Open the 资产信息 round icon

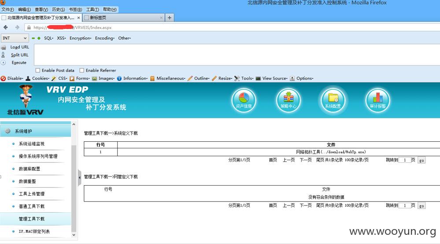(244, 100)
